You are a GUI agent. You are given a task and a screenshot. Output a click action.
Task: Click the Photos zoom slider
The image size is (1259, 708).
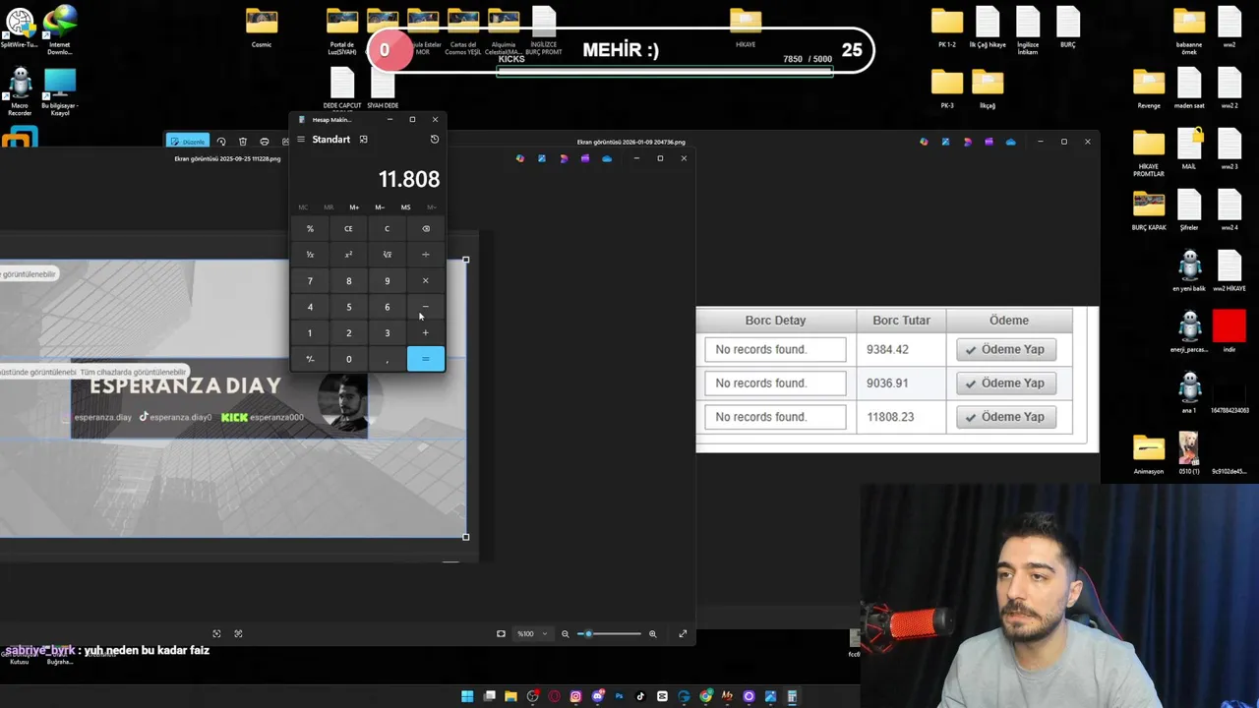pos(609,634)
